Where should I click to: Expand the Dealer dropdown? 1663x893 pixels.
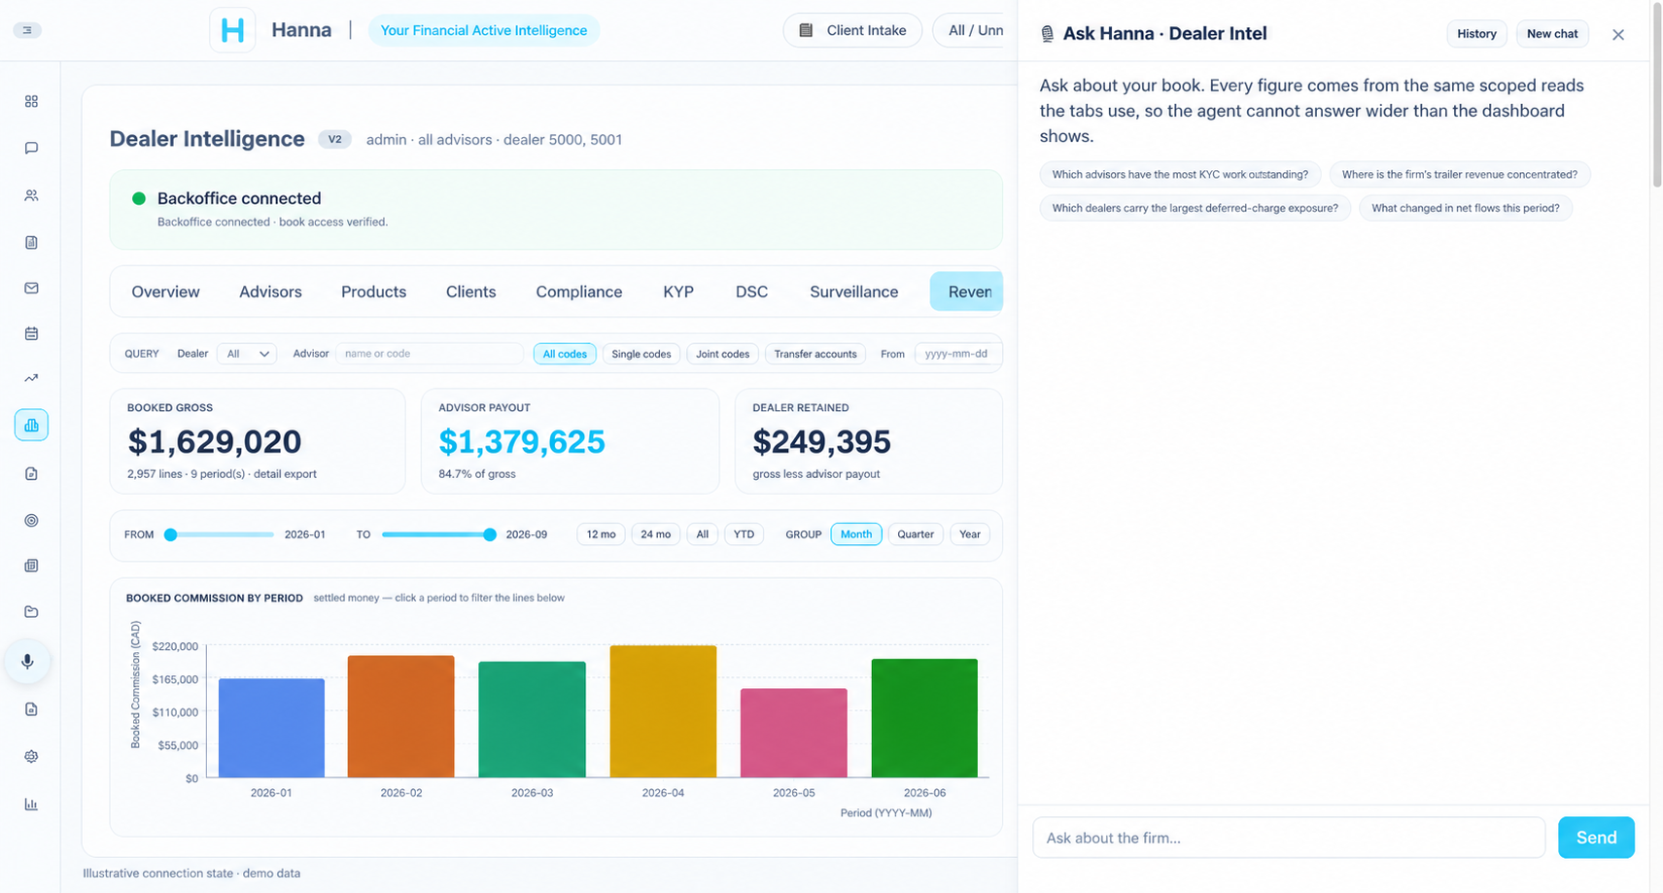pyautogui.click(x=247, y=354)
